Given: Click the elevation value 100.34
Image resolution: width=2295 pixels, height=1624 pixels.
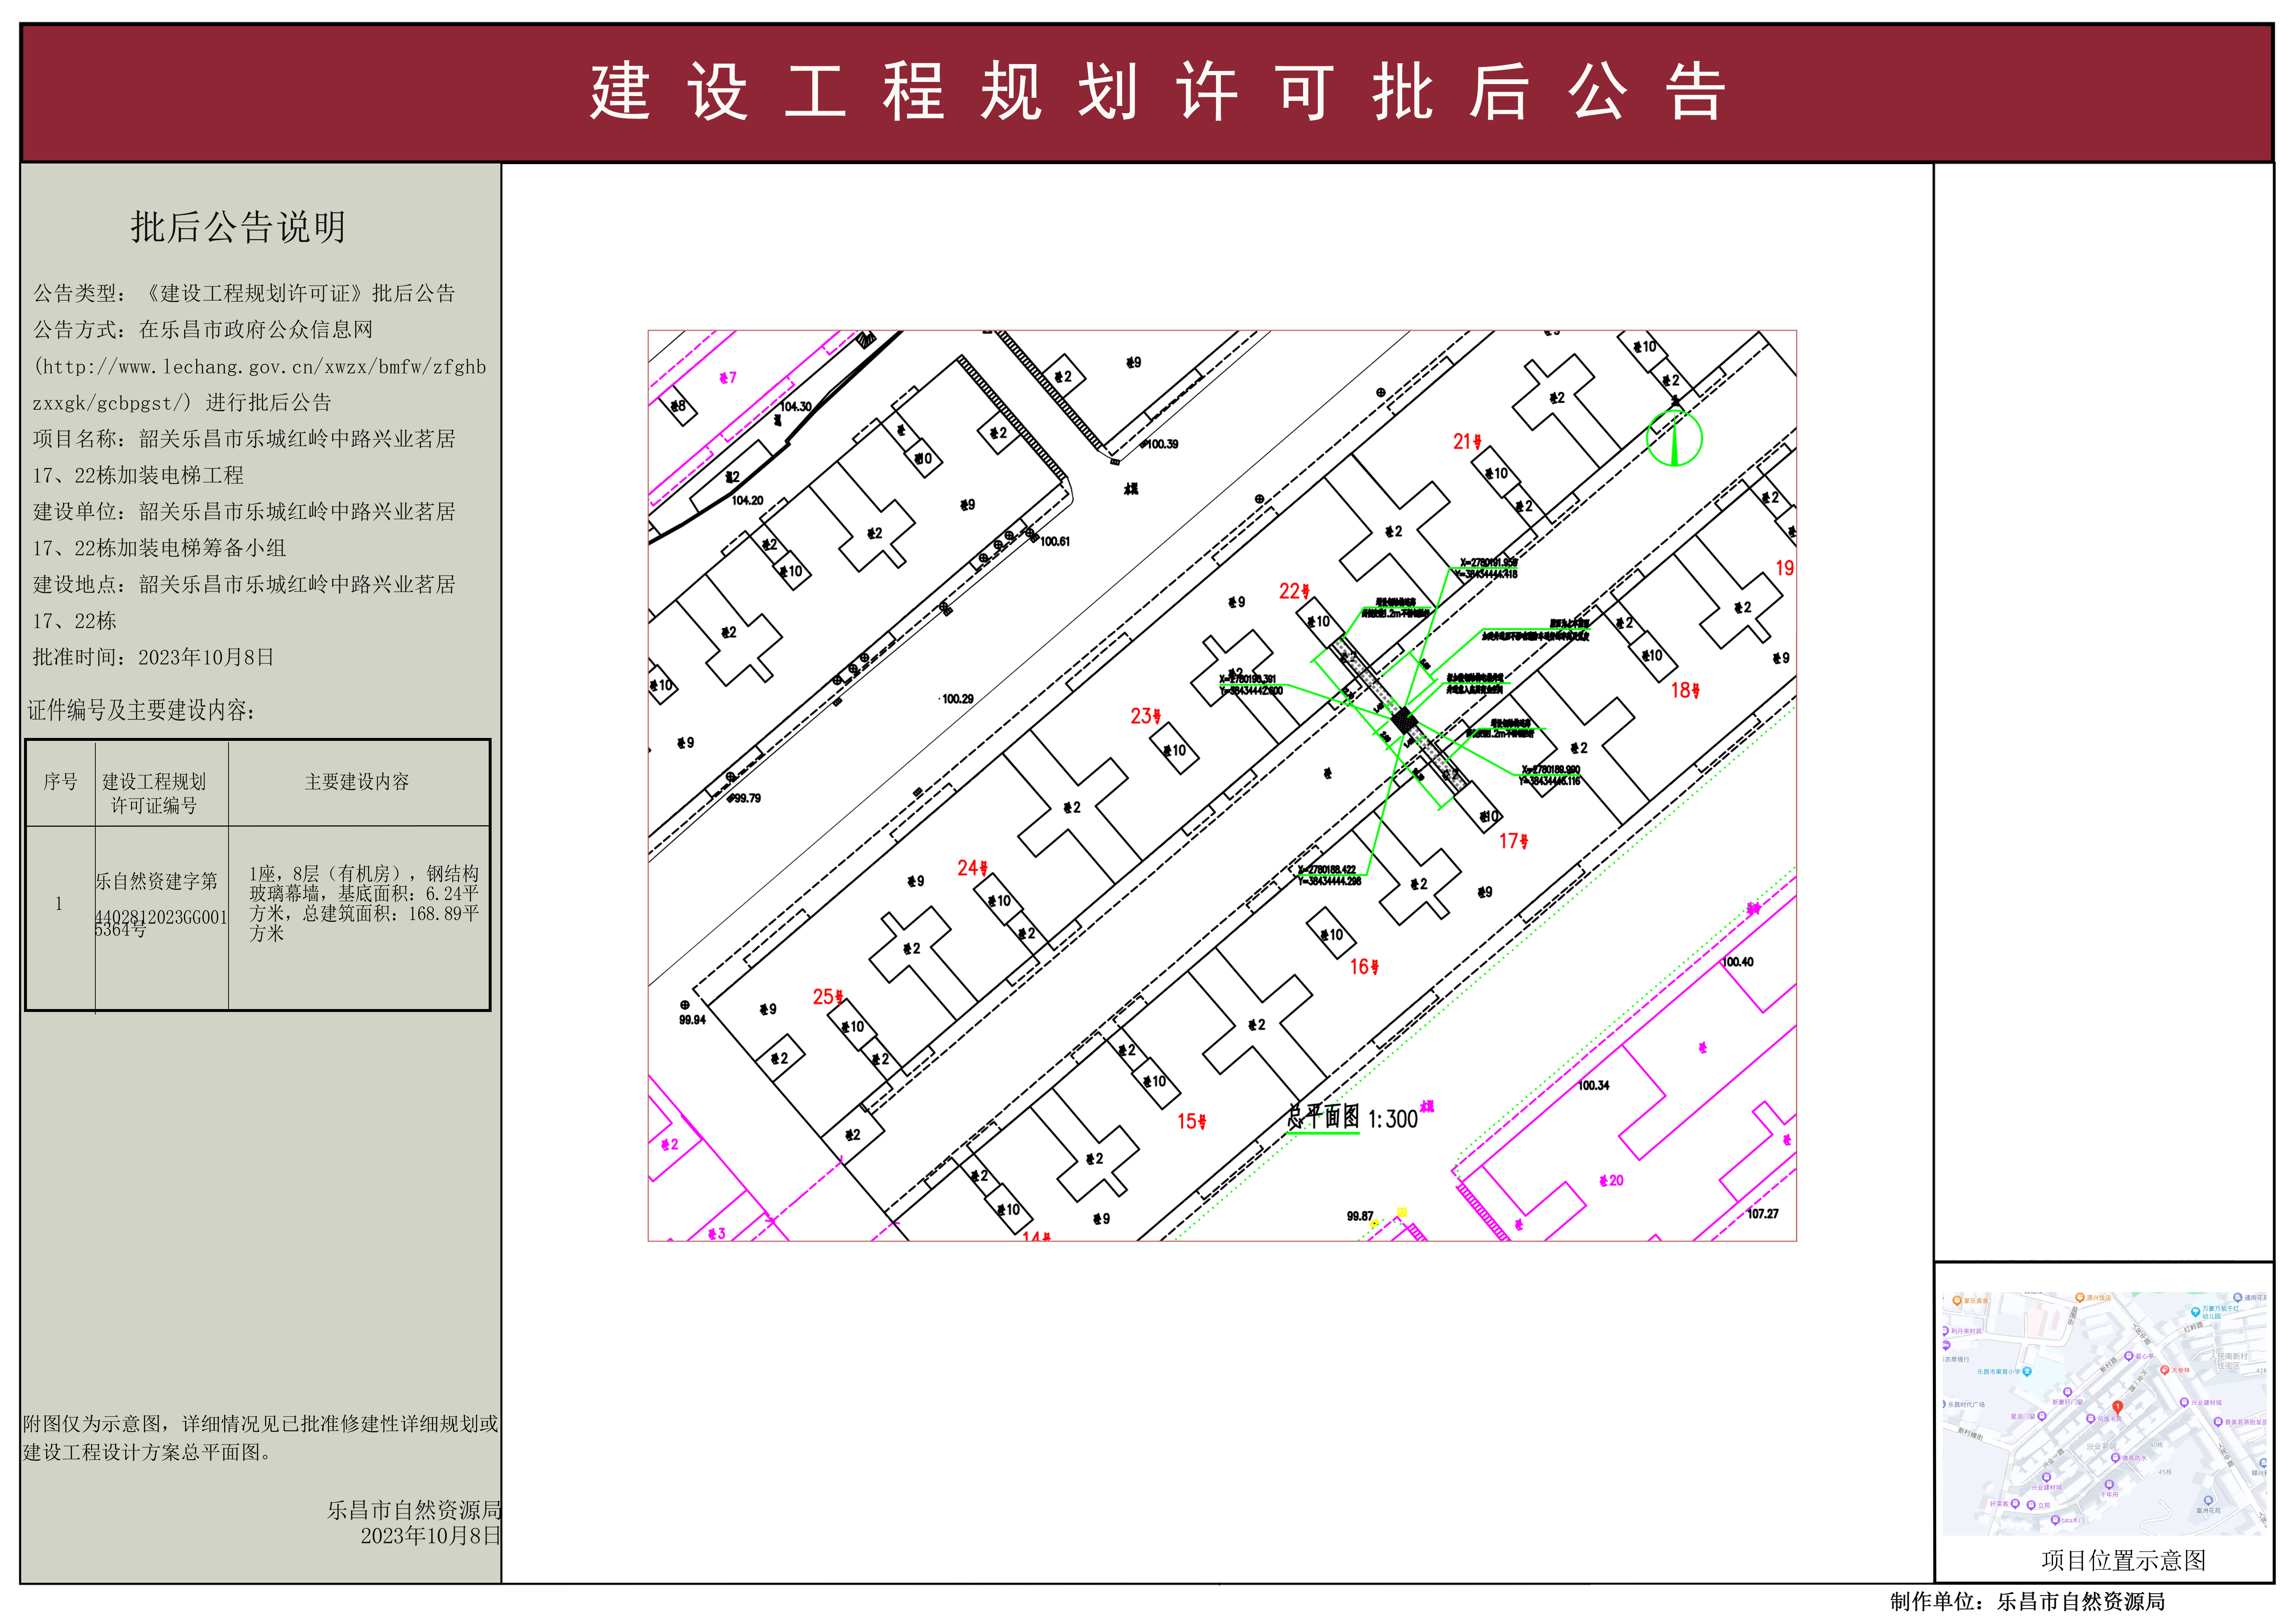Looking at the screenshot, I should (1594, 1085).
